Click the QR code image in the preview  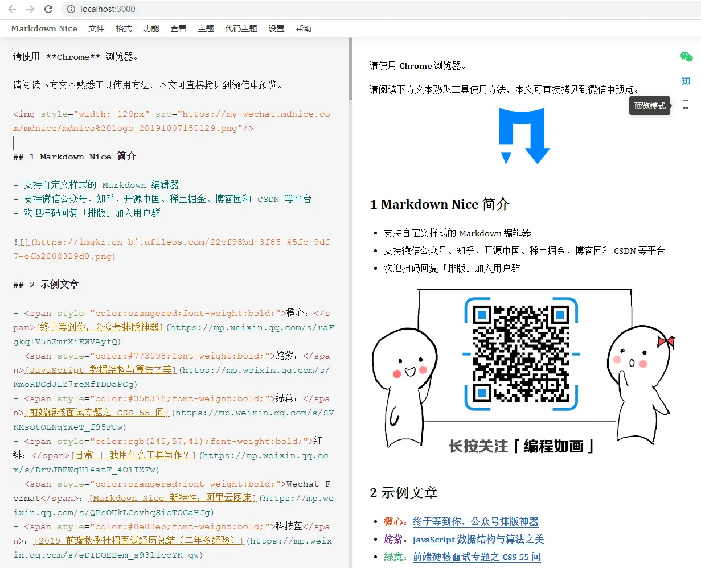point(521,354)
